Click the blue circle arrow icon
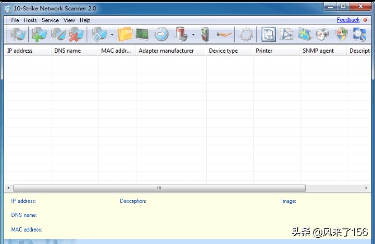The height and width of the screenshot is (244, 375). point(161,34)
